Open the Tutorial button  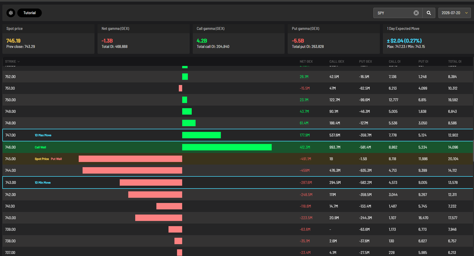(x=30, y=13)
